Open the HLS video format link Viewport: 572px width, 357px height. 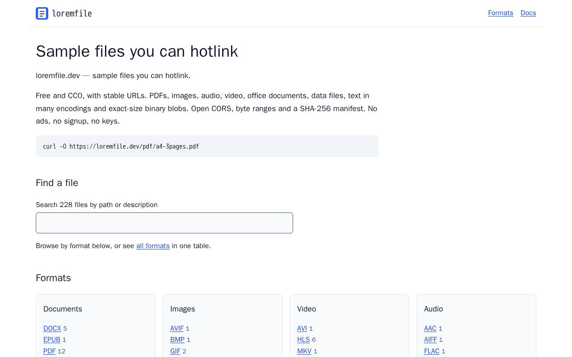(x=303, y=340)
